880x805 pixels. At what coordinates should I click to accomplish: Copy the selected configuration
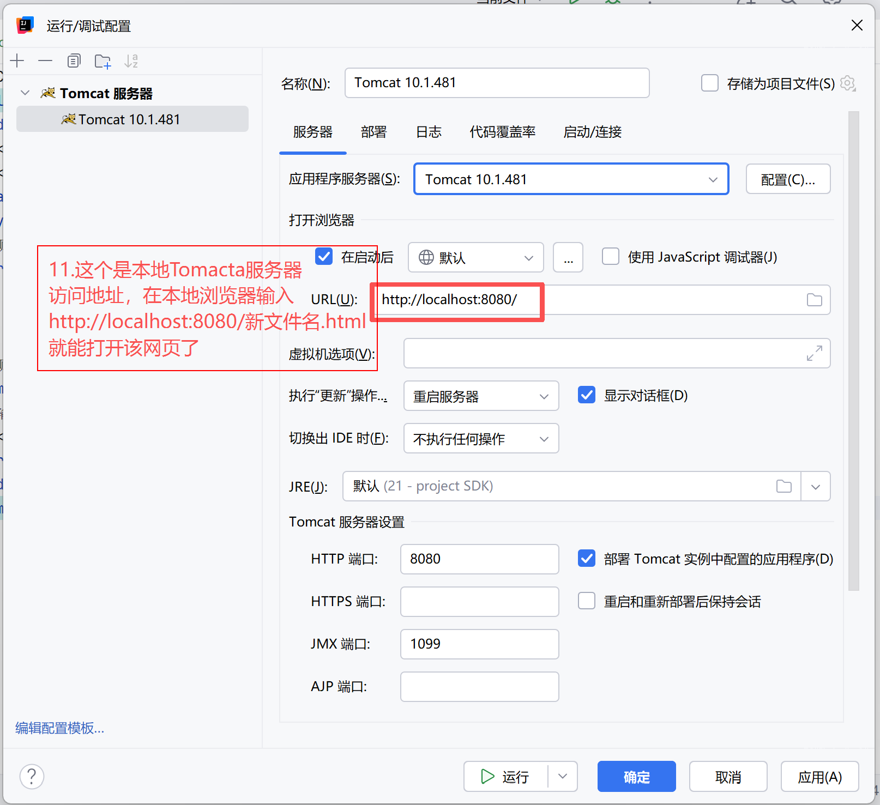coord(74,60)
